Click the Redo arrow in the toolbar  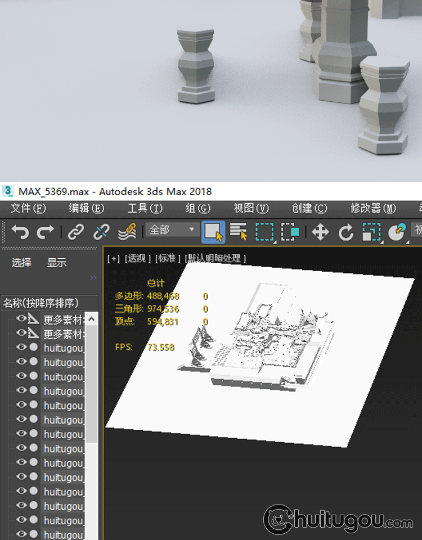coord(46,231)
